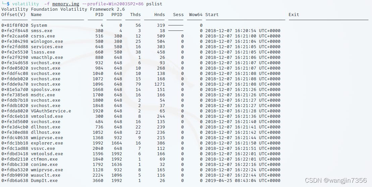
Task: Click the wuauclt.exe start time 16:22:44
Action: tap(246, 175)
